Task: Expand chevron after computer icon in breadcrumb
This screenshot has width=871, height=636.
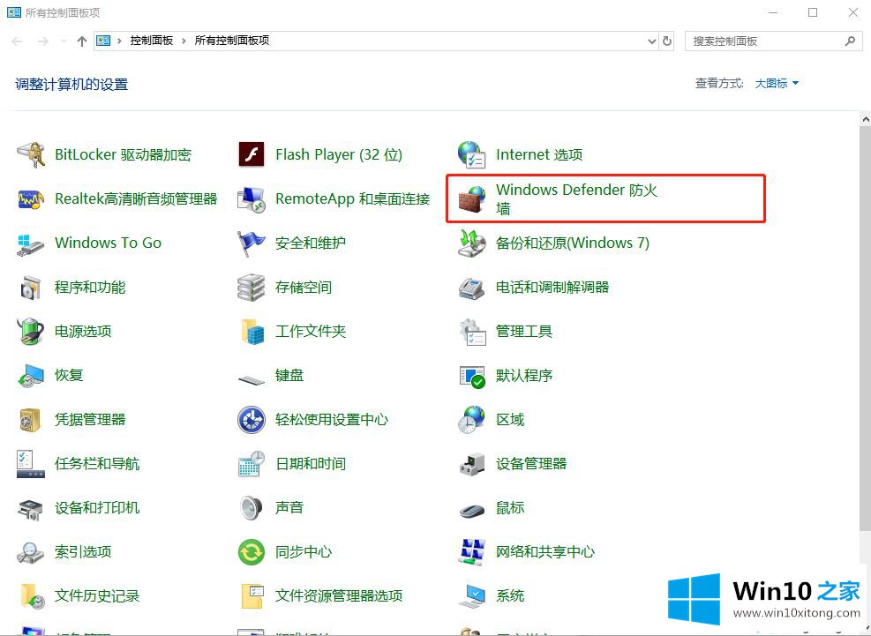Action: pos(119,41)
